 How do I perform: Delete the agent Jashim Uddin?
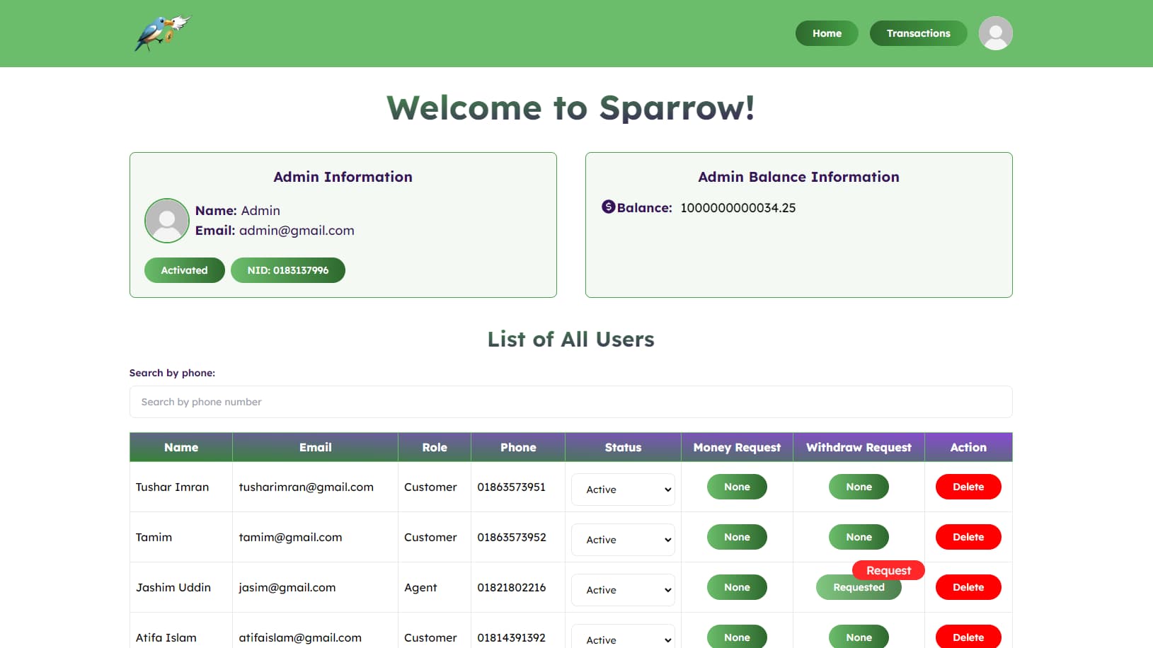pyautogui.click(x=968, y=587)
